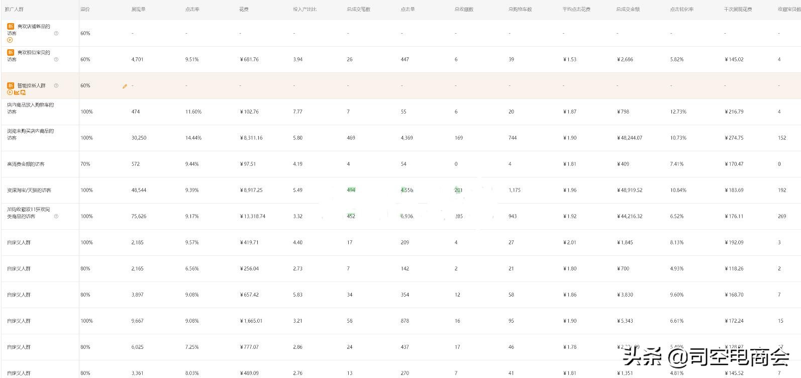Viewport: 801px width, 378px height.
Task: Edit the 60% premium with the pencil icon
Action: pyautogui.click(x=125, y=86)
